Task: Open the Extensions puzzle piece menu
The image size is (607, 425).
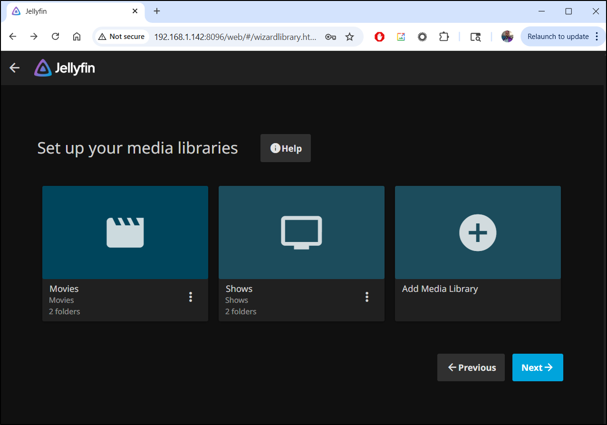Action: point(444,37)
